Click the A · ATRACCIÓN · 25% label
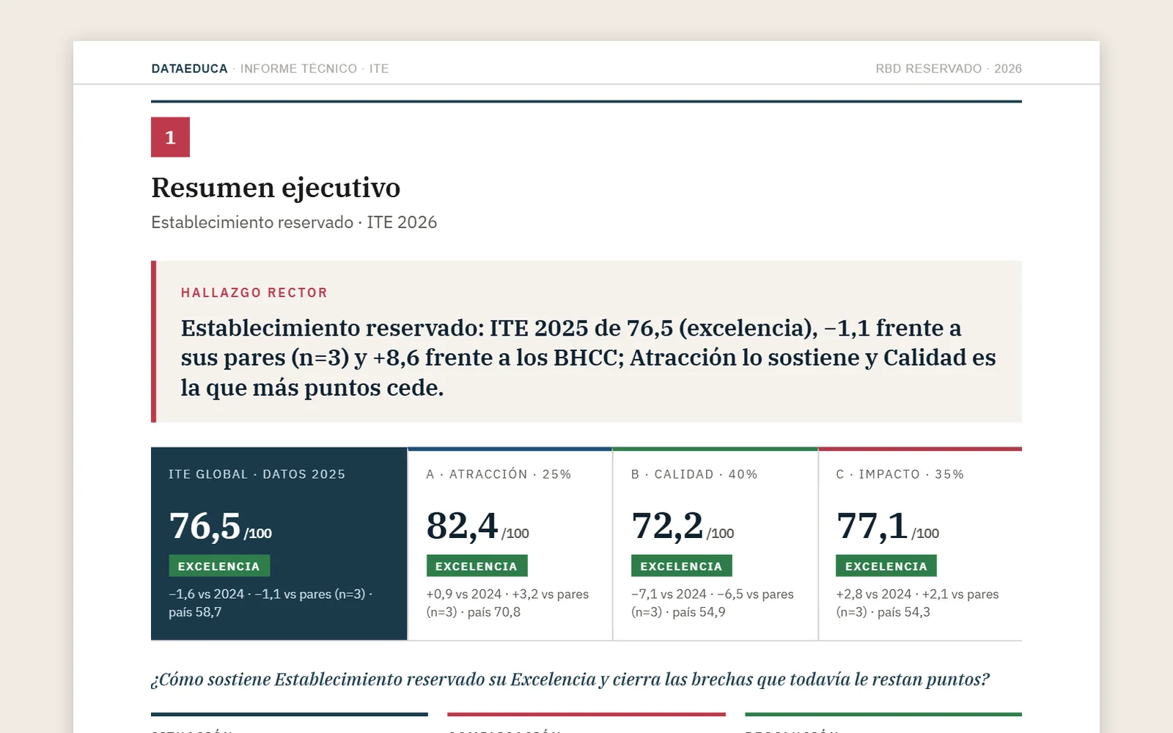The height and width of the screenshot is (733, 1173). [499, 474]
